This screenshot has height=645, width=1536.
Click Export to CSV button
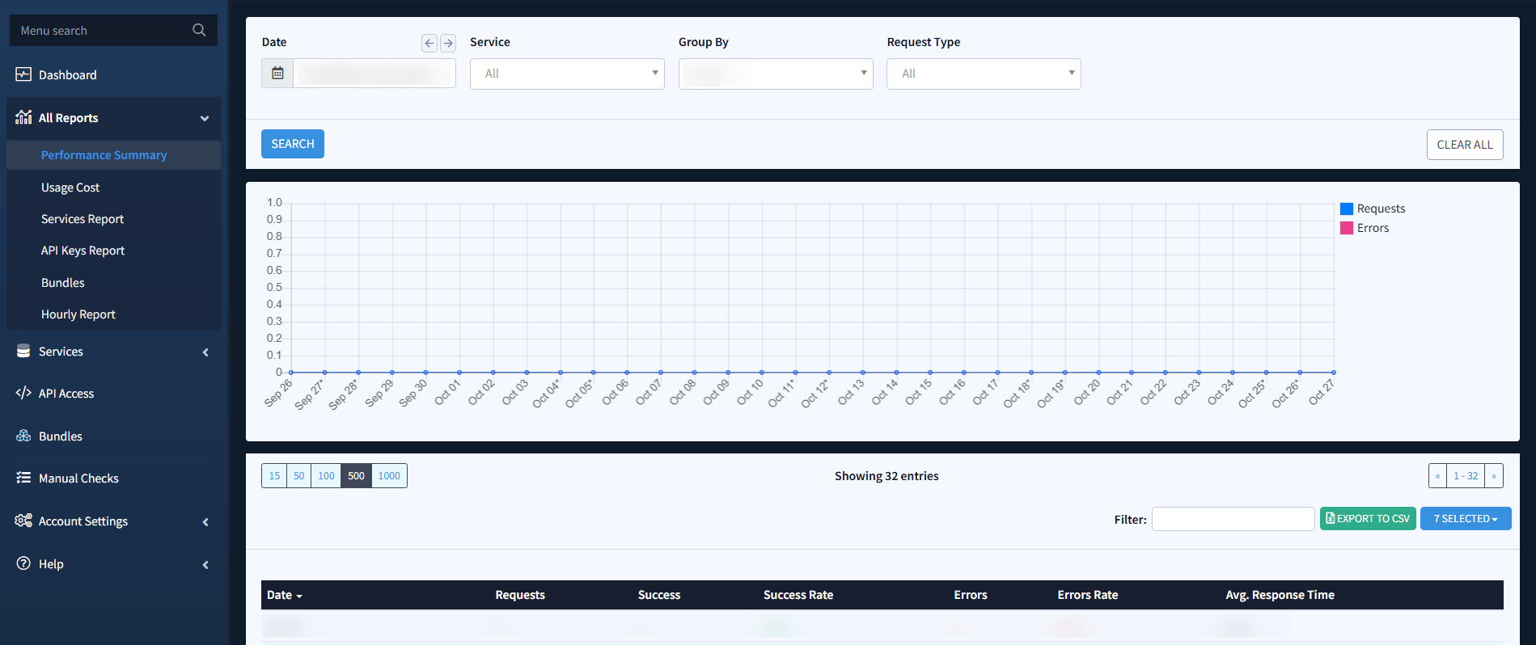(1368, 519)
